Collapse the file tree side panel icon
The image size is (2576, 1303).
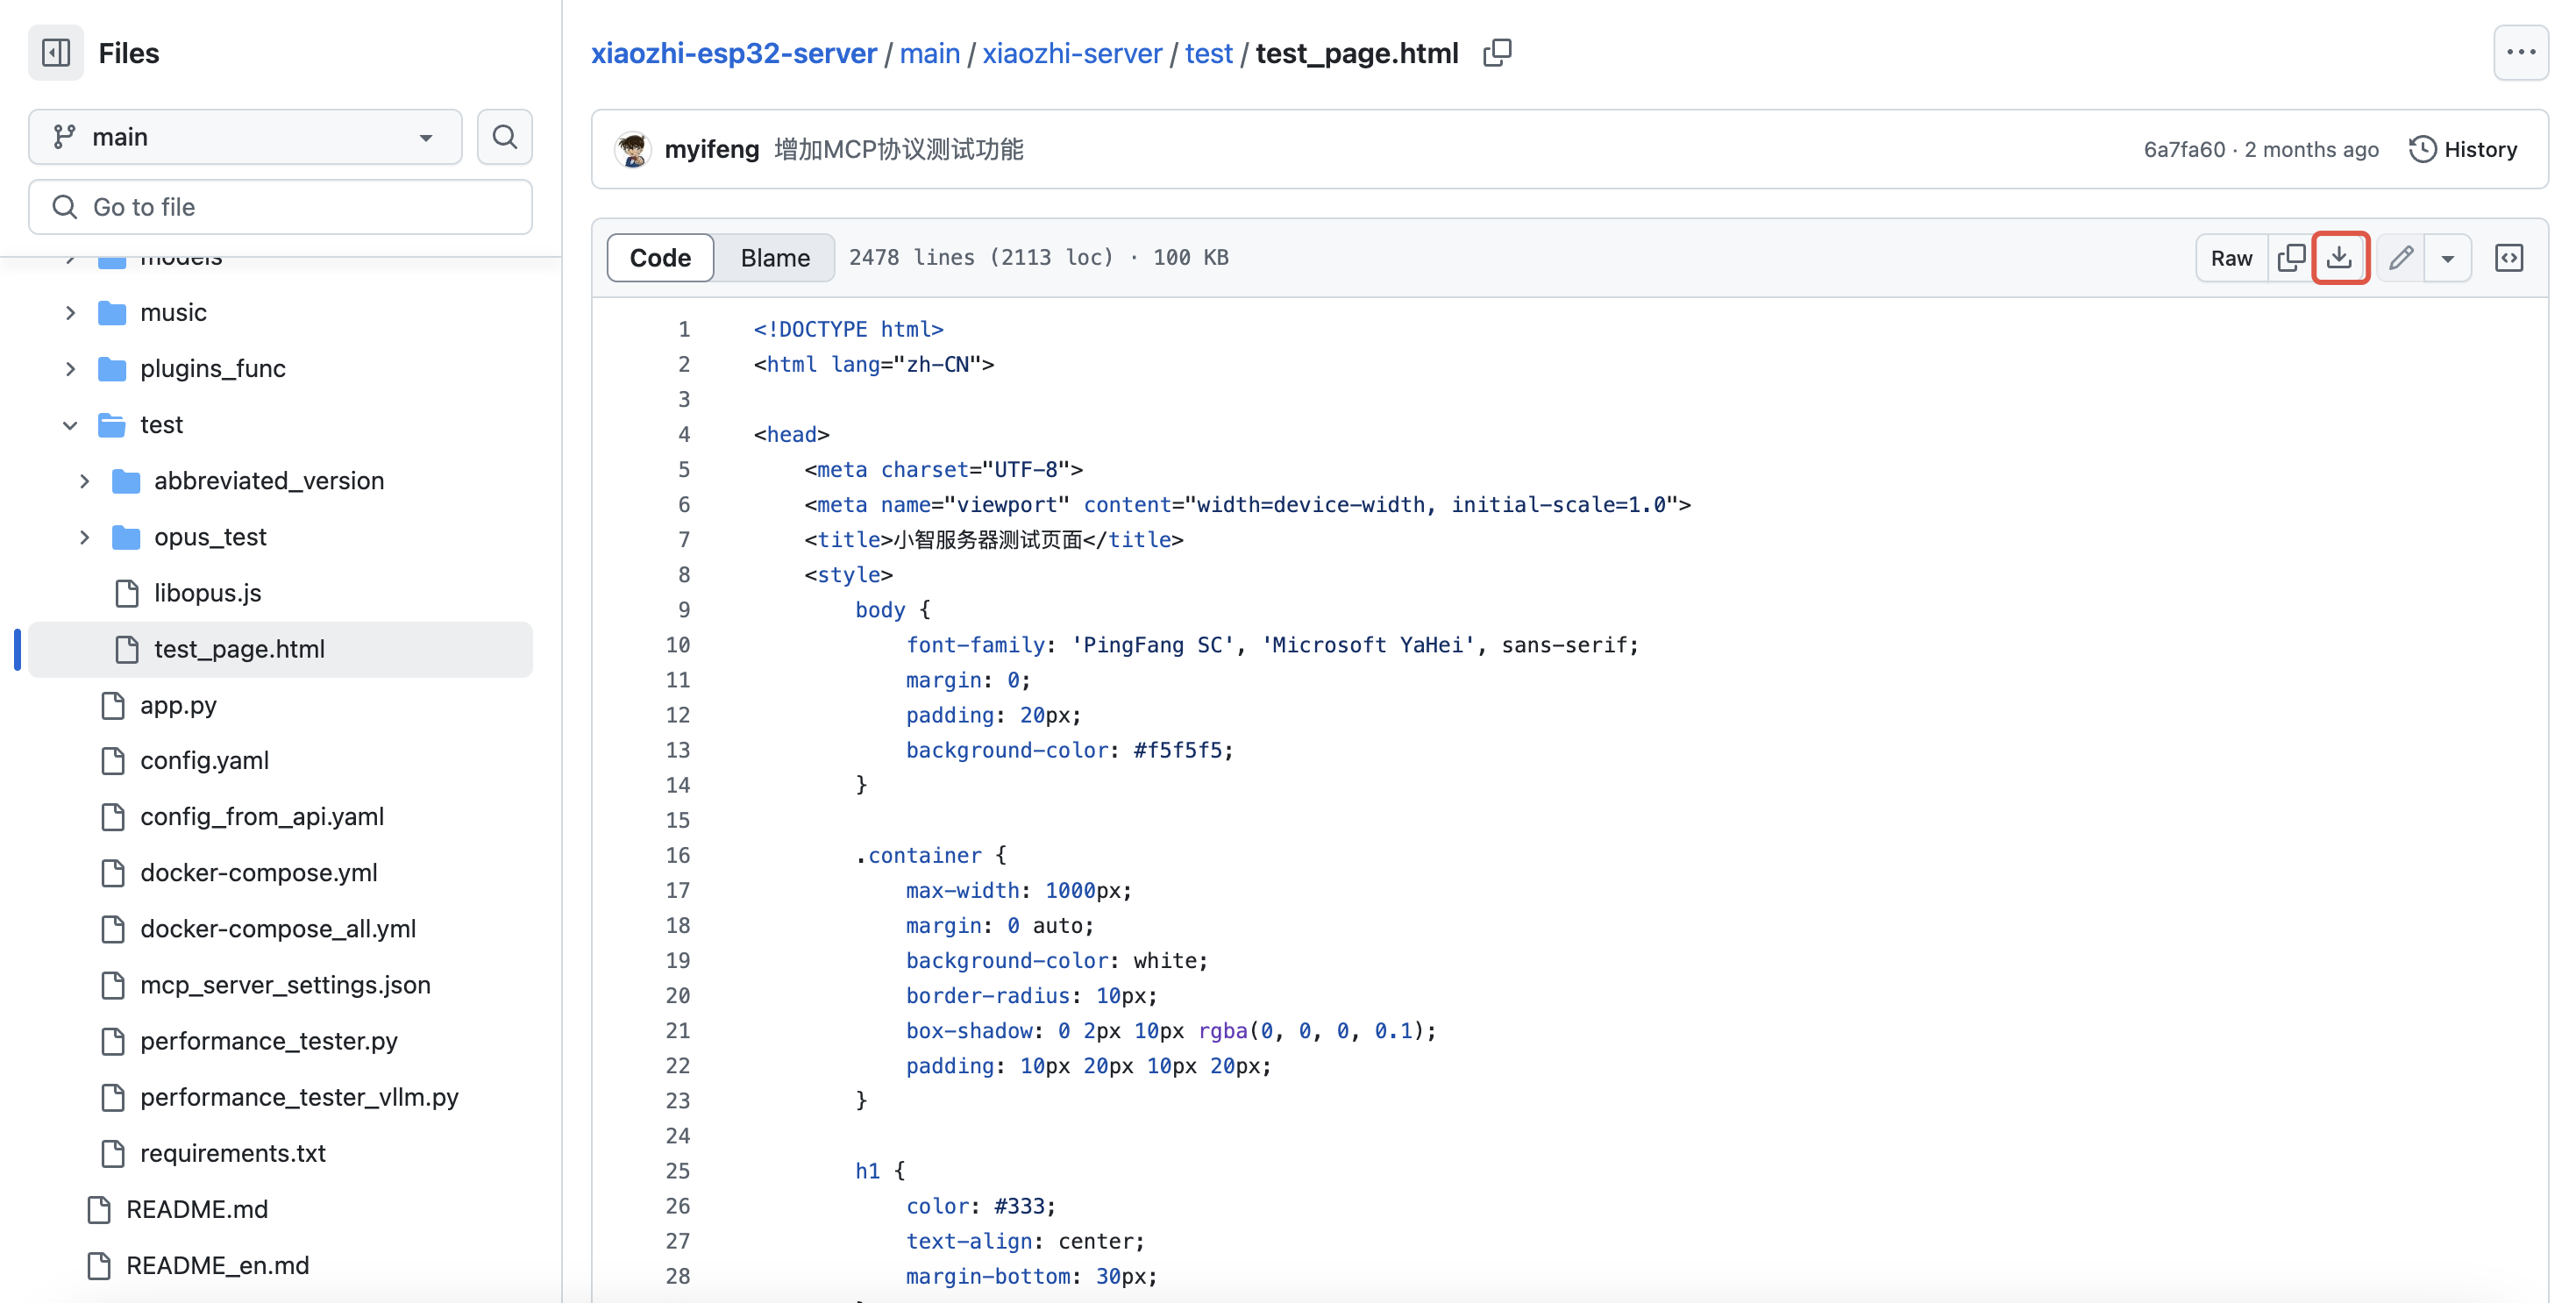[x=56, y=53]
